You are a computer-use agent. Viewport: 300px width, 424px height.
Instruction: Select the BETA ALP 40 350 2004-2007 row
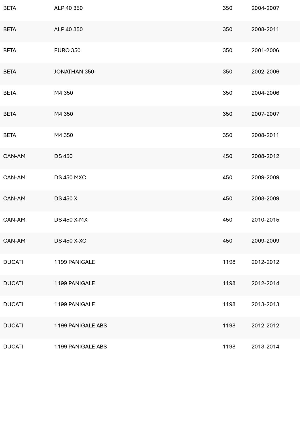click(x=150, y=8)
